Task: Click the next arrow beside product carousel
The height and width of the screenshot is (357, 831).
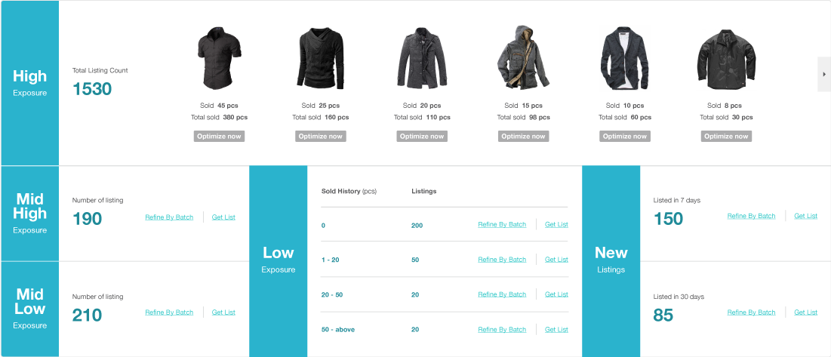Action: pyautogui.click(x=824, y=74)
